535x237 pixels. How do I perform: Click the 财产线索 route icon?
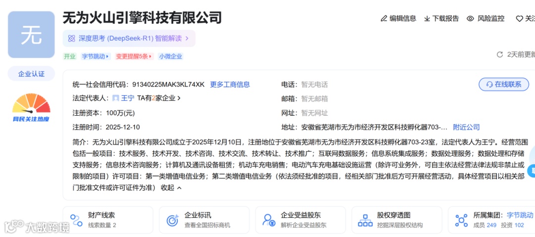point(76,220)
